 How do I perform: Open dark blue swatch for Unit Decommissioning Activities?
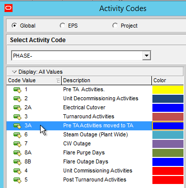(168, 99)
